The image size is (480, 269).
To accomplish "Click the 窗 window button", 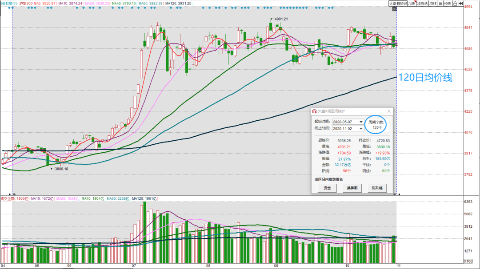I will [x=440, y=4].
